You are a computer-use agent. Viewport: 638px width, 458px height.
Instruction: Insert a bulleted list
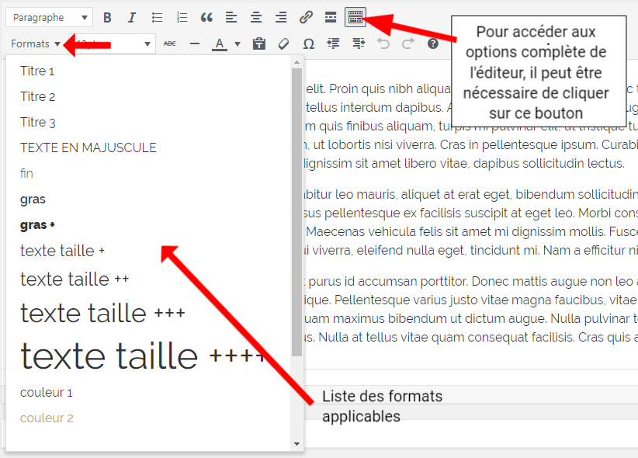click(157, 17)
